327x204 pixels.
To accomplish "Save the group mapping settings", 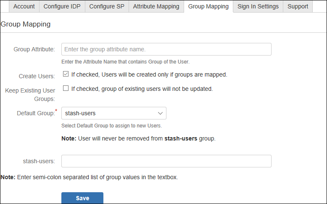I will [82, 198].
